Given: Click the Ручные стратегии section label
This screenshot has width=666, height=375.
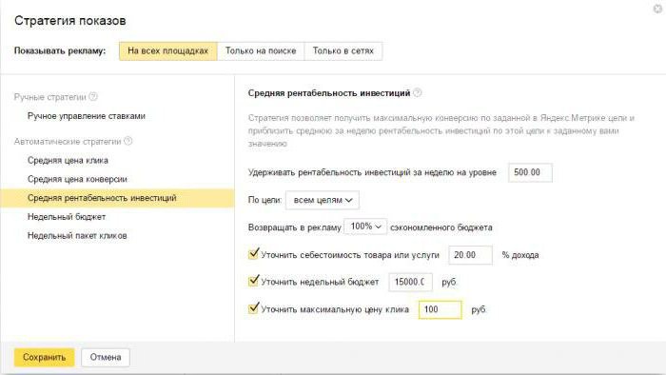Looking at the screenshot, I should coord(50,97).
